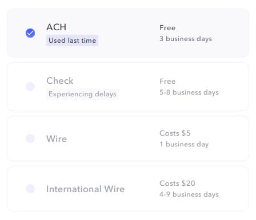Click the 'Free' label in ACH card

coord(167,28)
